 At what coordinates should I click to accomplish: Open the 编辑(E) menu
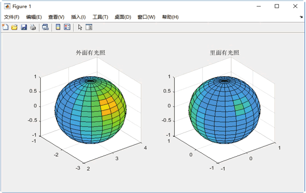(x=34, y=17)
